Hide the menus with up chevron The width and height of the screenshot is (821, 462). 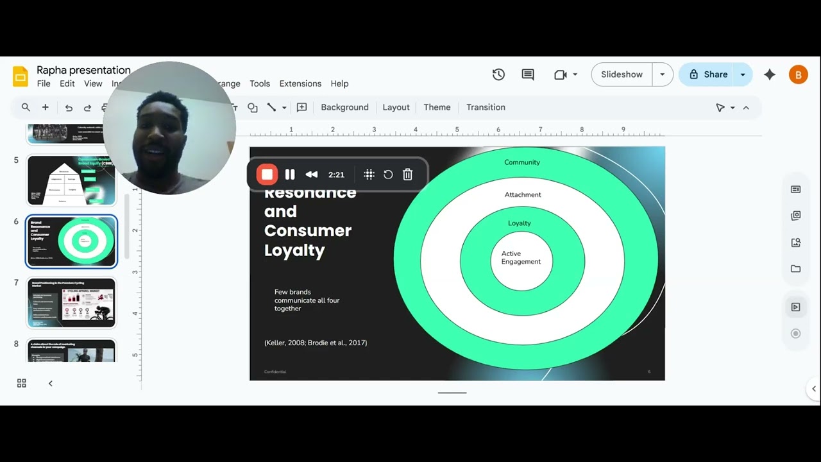(746, 108)
